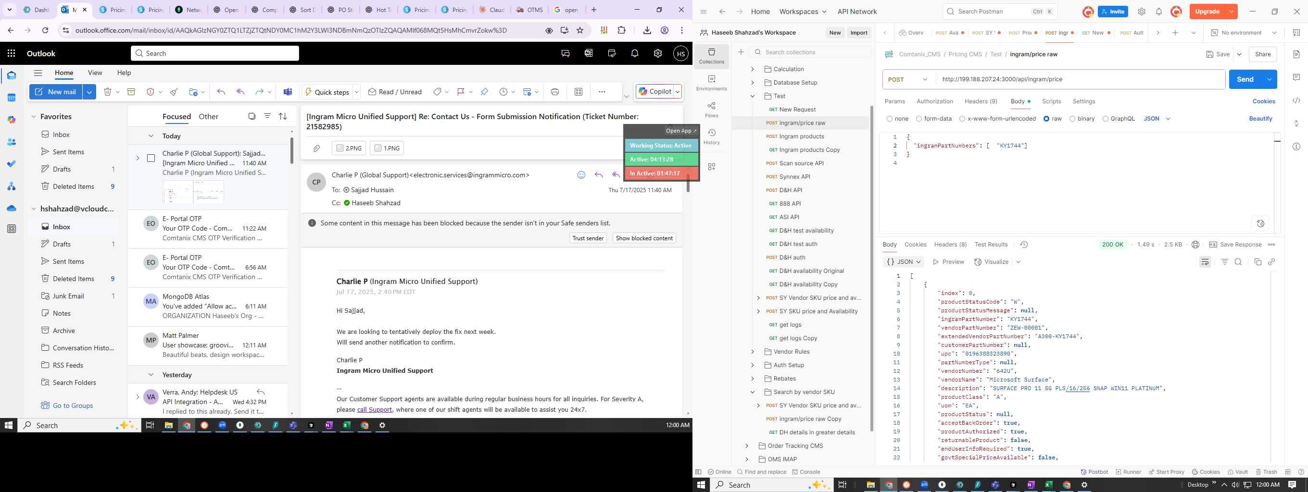Open the View tab in Outlook
The image size is (1308, 492).
[x=95, y=73]
